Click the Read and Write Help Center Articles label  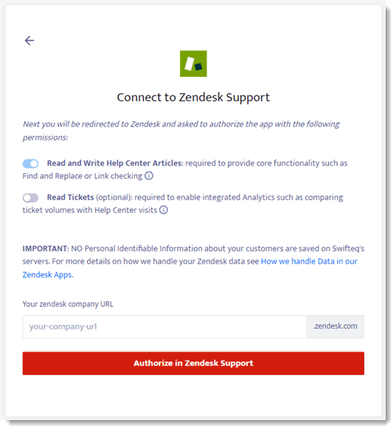click(114, 163)
